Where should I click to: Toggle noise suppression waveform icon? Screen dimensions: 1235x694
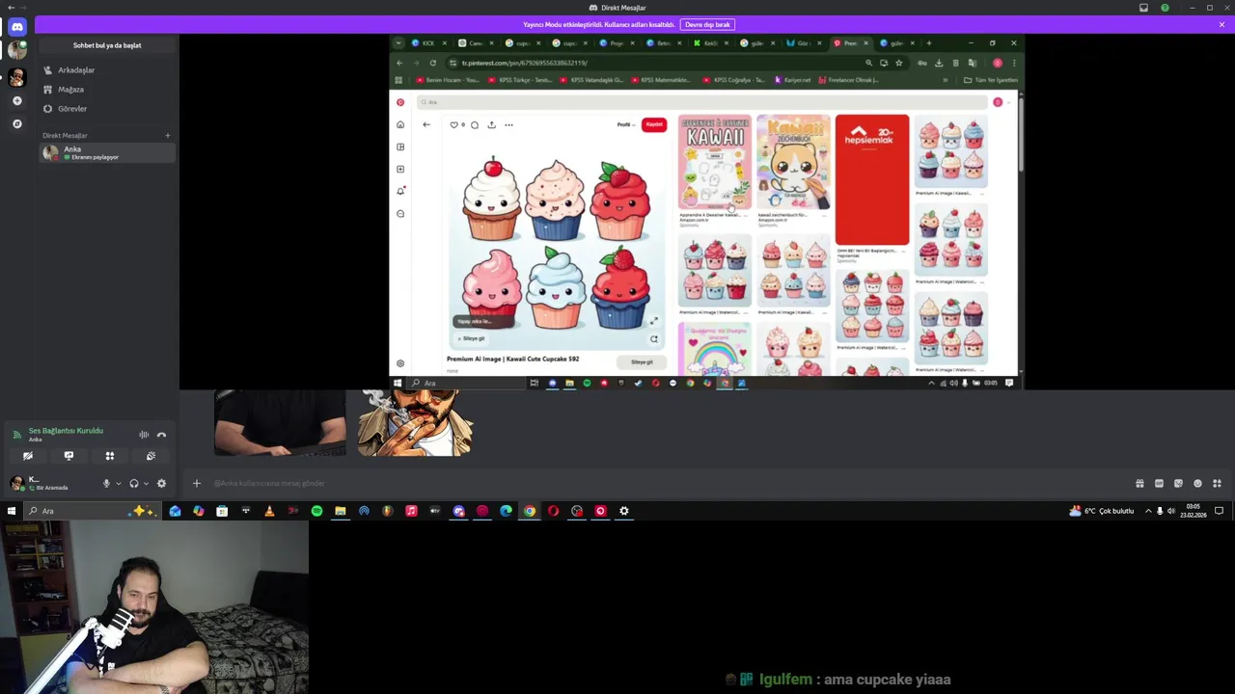click(144, 435)
